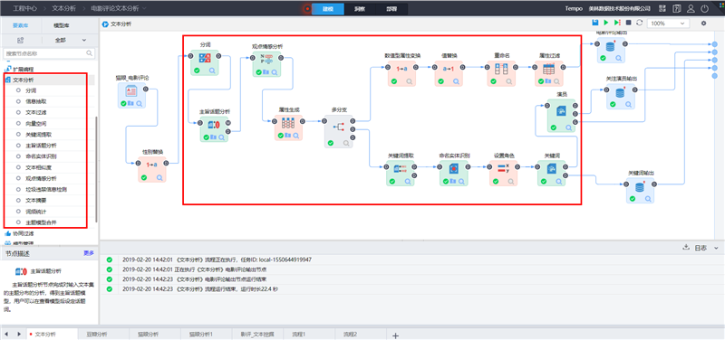Open the user profile icon in the header

691,9
